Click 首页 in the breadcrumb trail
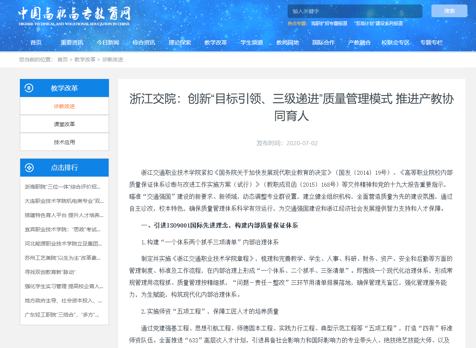 tap(63, 59)
